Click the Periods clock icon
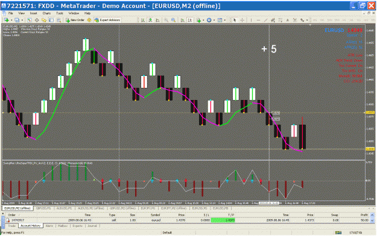377x236 pixels. (209, 20)
